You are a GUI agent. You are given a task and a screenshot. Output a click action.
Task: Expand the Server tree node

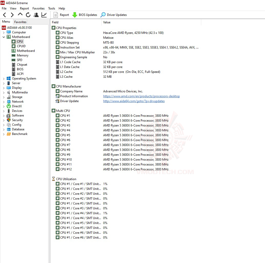coord(4,83)
